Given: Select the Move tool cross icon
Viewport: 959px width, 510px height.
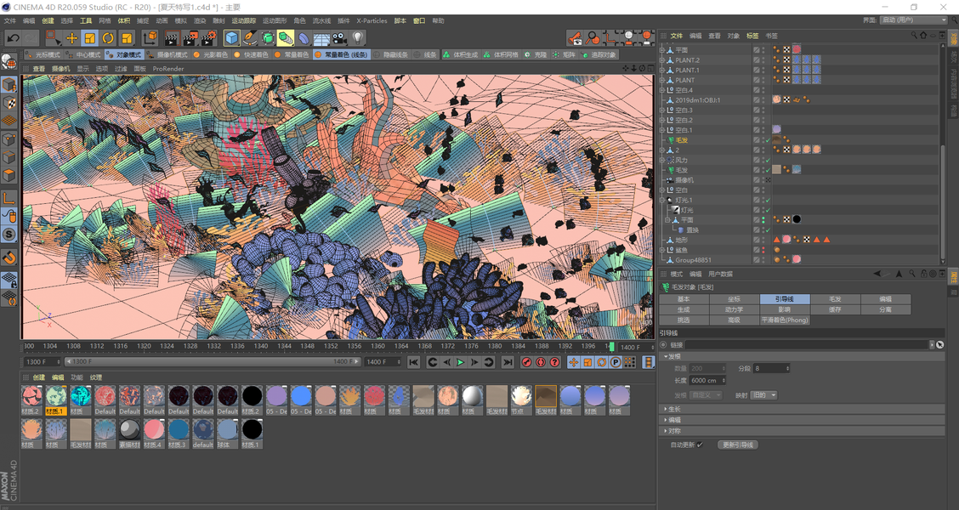Looking at the screenshot, I should (72, 38).
